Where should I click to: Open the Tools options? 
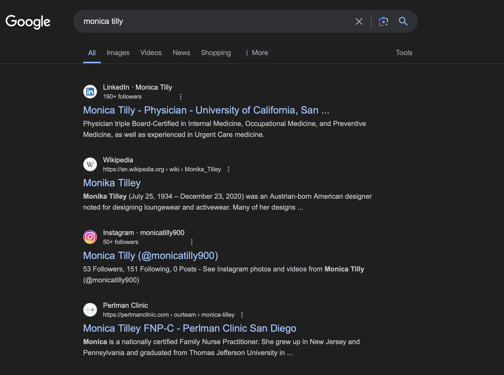coord(404,52)
